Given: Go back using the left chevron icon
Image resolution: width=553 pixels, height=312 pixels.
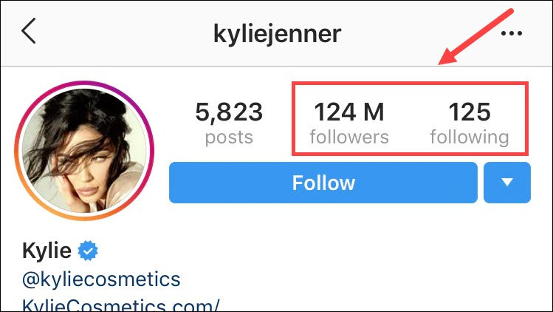Looking at the screenshot, I should coord(29,31).
